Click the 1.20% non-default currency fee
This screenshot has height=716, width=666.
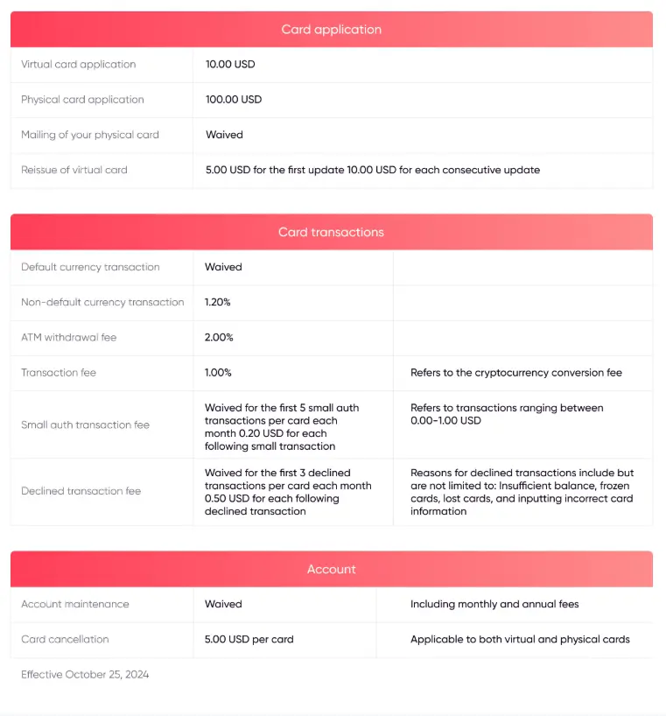[x=218, y=302]
